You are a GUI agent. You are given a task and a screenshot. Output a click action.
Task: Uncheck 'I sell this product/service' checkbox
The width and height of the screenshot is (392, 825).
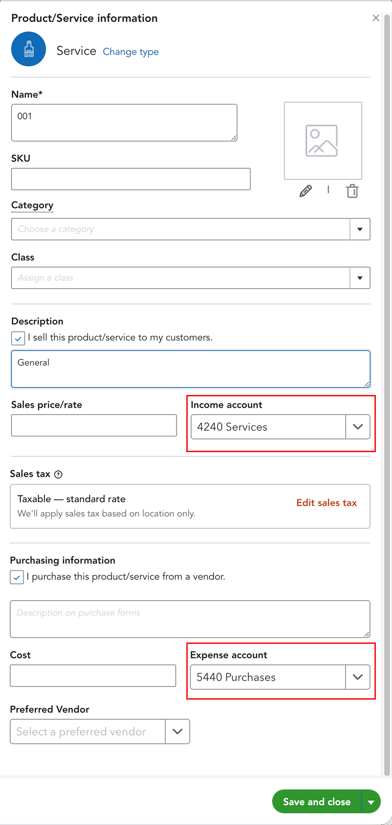(x=18, y=338)
